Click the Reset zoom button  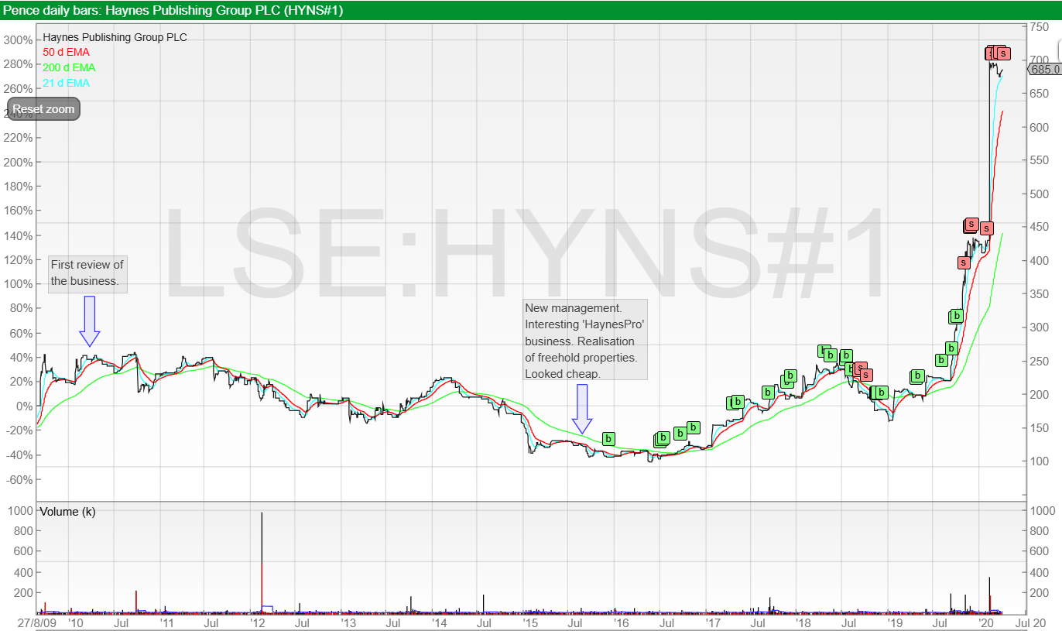tap(43, 109)
